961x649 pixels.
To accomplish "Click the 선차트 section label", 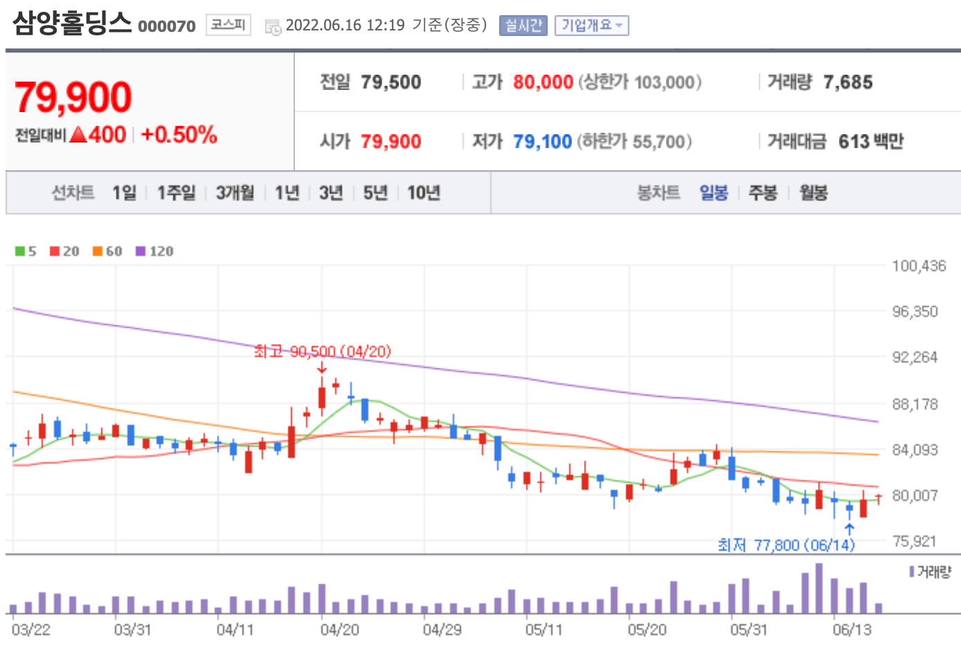I will [x=73, y=192].
